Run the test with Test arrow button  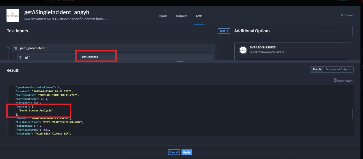(224, 31)
